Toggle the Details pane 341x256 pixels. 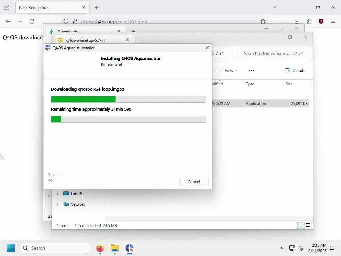[295, 71]
